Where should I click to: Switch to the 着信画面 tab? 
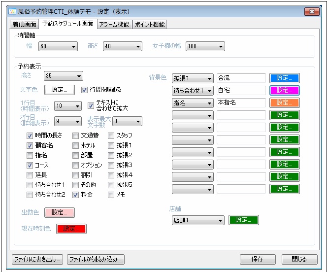pyautogui.click(x=25, y=24)
